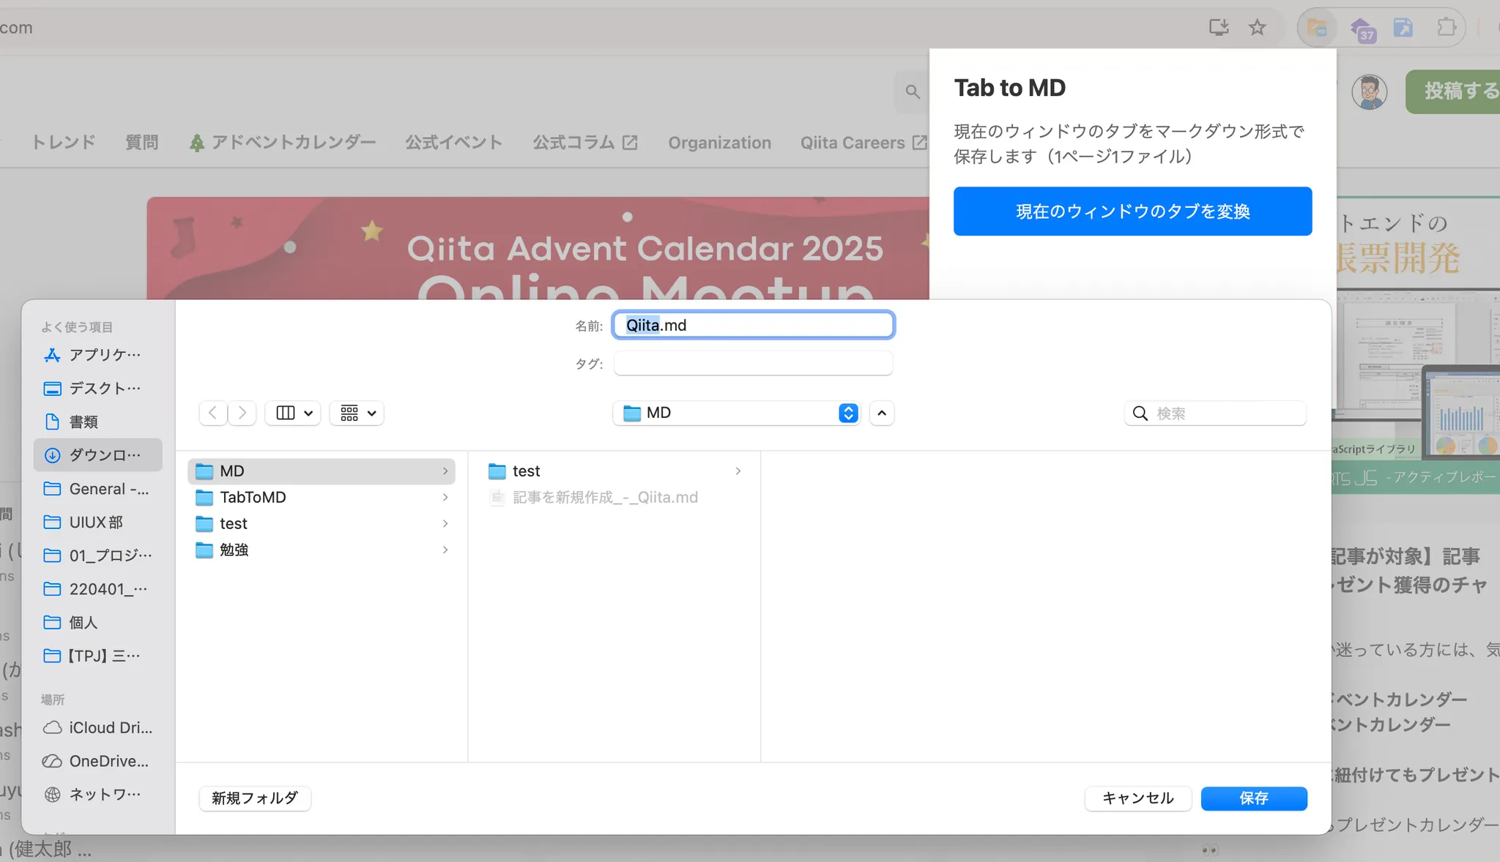
Task: Open the grouping options dropdown
Action: 357,413
